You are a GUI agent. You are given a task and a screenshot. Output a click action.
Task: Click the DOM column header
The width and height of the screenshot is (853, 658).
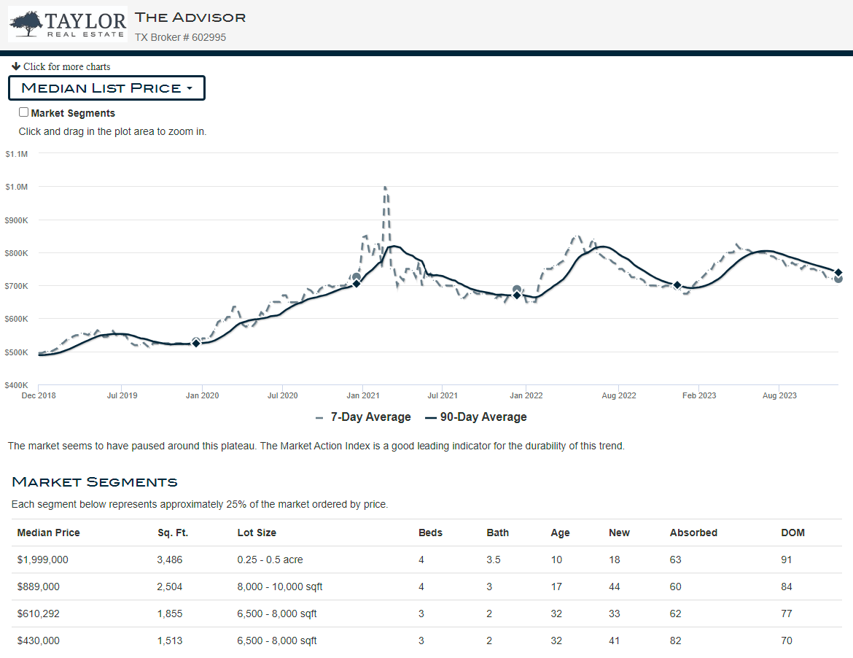click(x=792, y=533)
